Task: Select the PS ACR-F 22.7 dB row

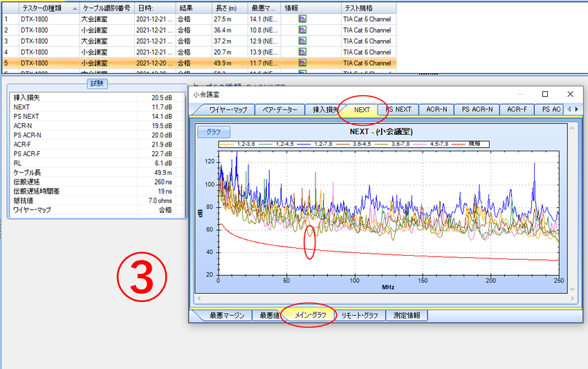Action: pos(97,154)
